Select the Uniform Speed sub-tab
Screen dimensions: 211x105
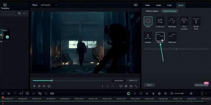point(152,11)
